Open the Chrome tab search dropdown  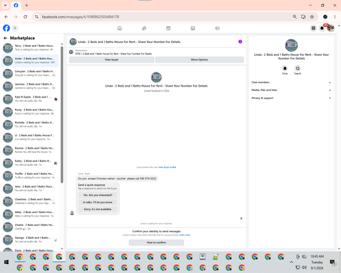point(5,5)
